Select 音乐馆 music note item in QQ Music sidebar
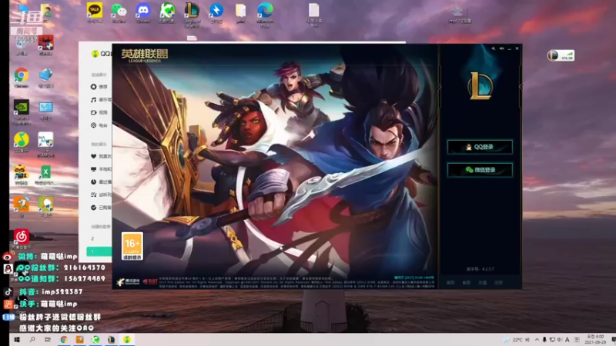The height and width of the screenshot is (346, 616). click(x=101, y=100)
